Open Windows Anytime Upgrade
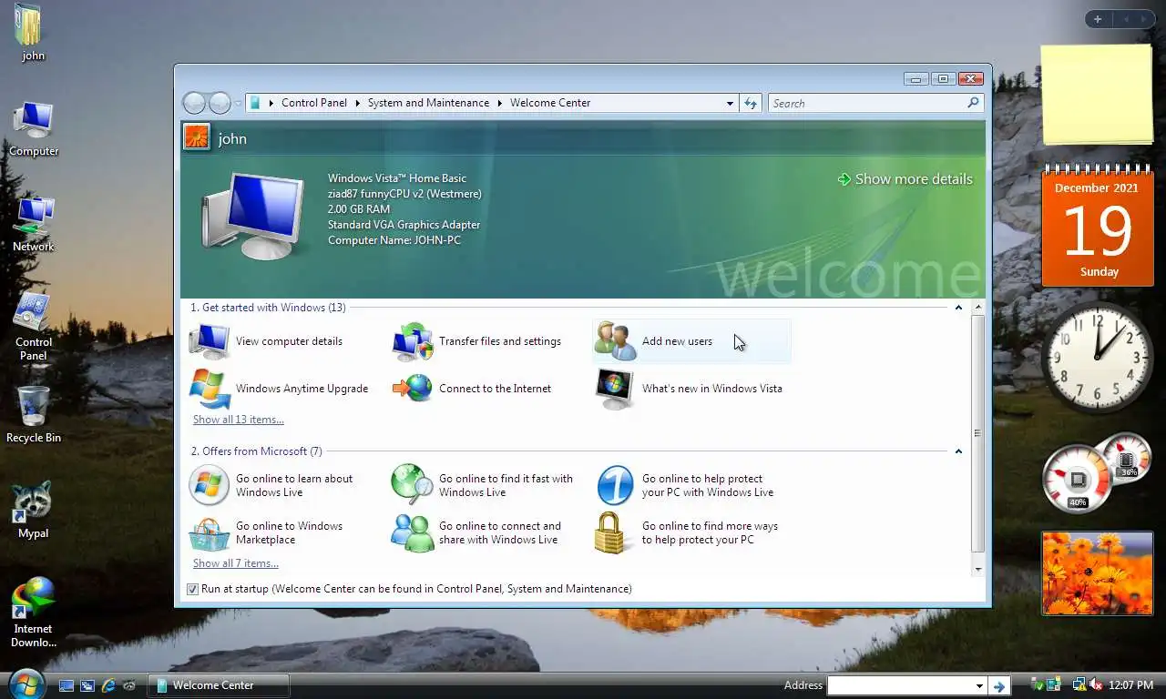This screenshot has height=699, width=1166. coord(279,389)
